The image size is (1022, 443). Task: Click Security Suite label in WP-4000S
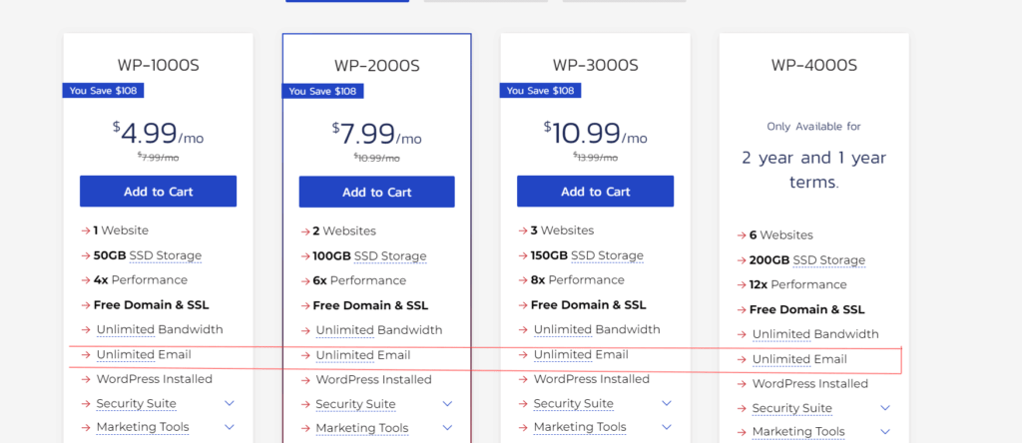pyautogui.click(x=791, y=408)
